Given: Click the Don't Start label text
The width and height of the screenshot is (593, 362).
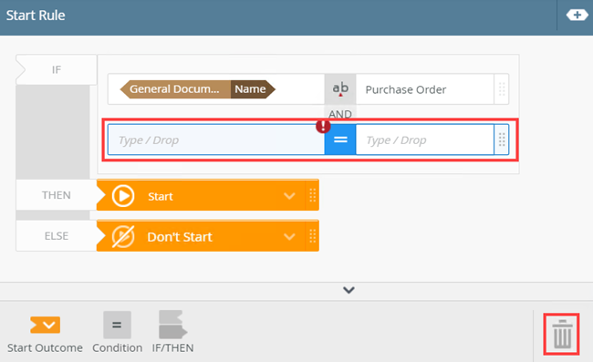Looking at the screenshot, I should click(x=180, y=237).
